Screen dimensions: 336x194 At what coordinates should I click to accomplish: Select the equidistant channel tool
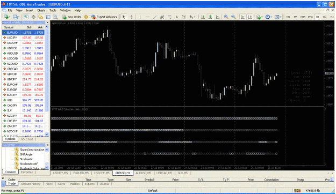[162, 17]
